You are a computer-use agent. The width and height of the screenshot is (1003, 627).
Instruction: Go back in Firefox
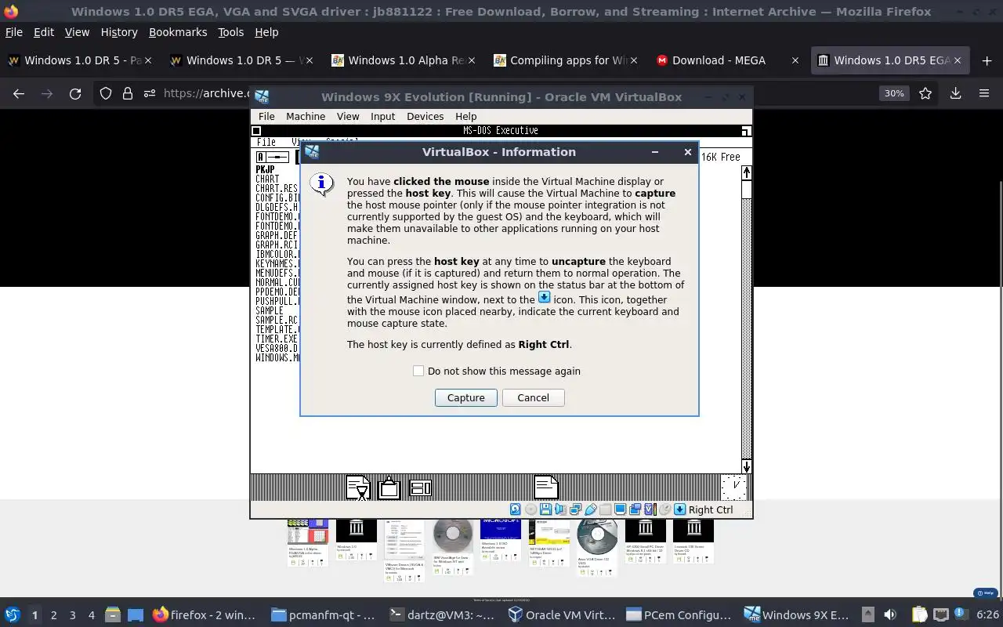(19, 93)
